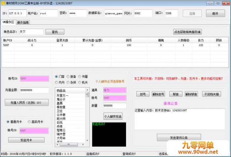Viewport: 231px width, 157px height.
Task: Select 秦始皇 in the item list
Action: [70, 107]
